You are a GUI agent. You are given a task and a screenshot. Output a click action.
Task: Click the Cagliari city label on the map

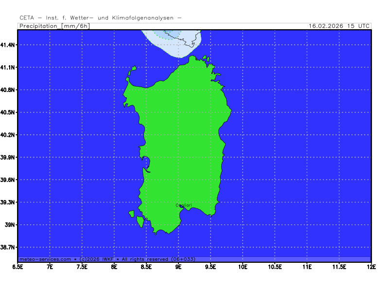(x=183, y=205)
